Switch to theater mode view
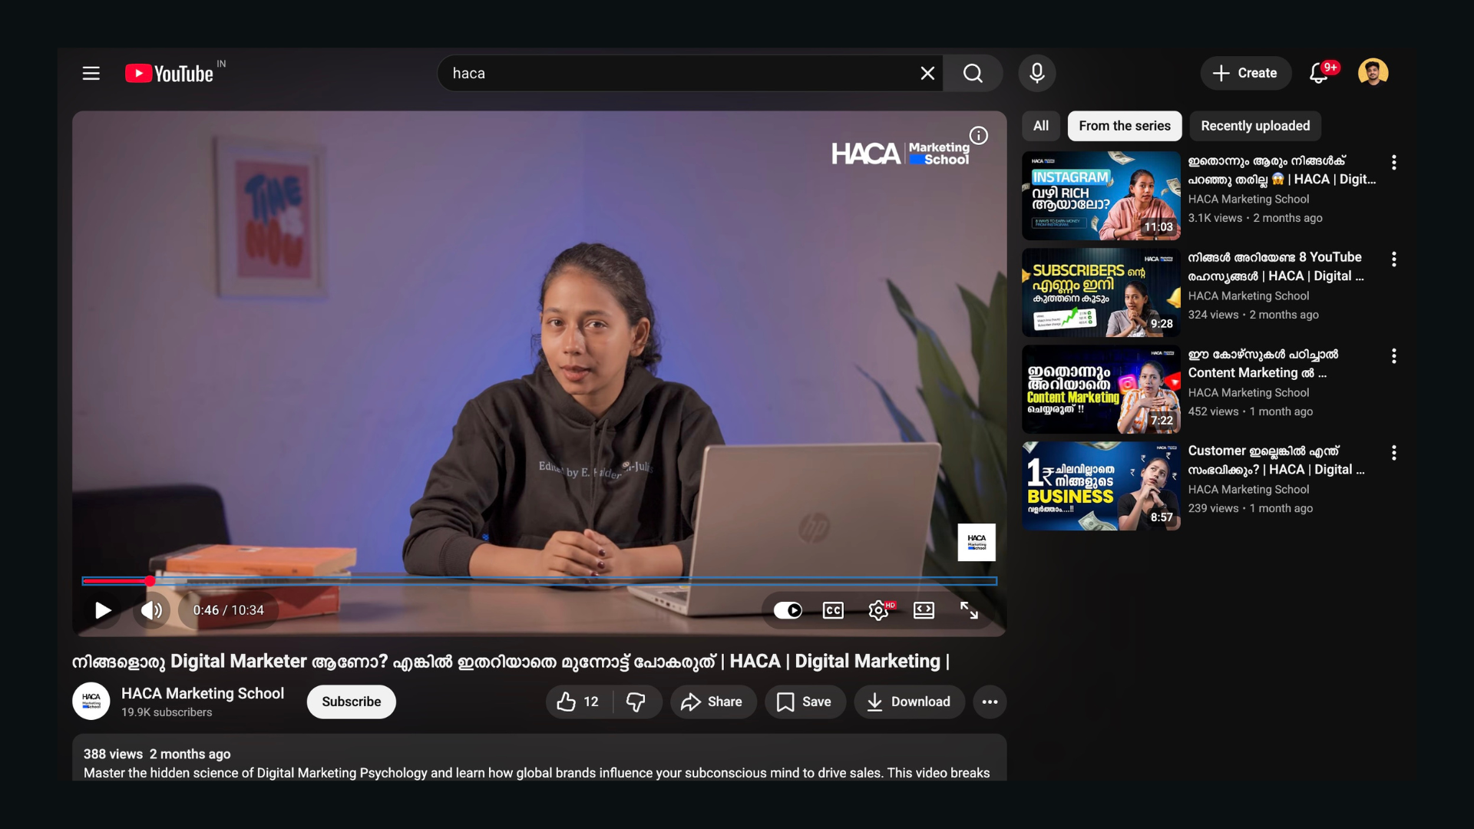 tap(924, 610)
